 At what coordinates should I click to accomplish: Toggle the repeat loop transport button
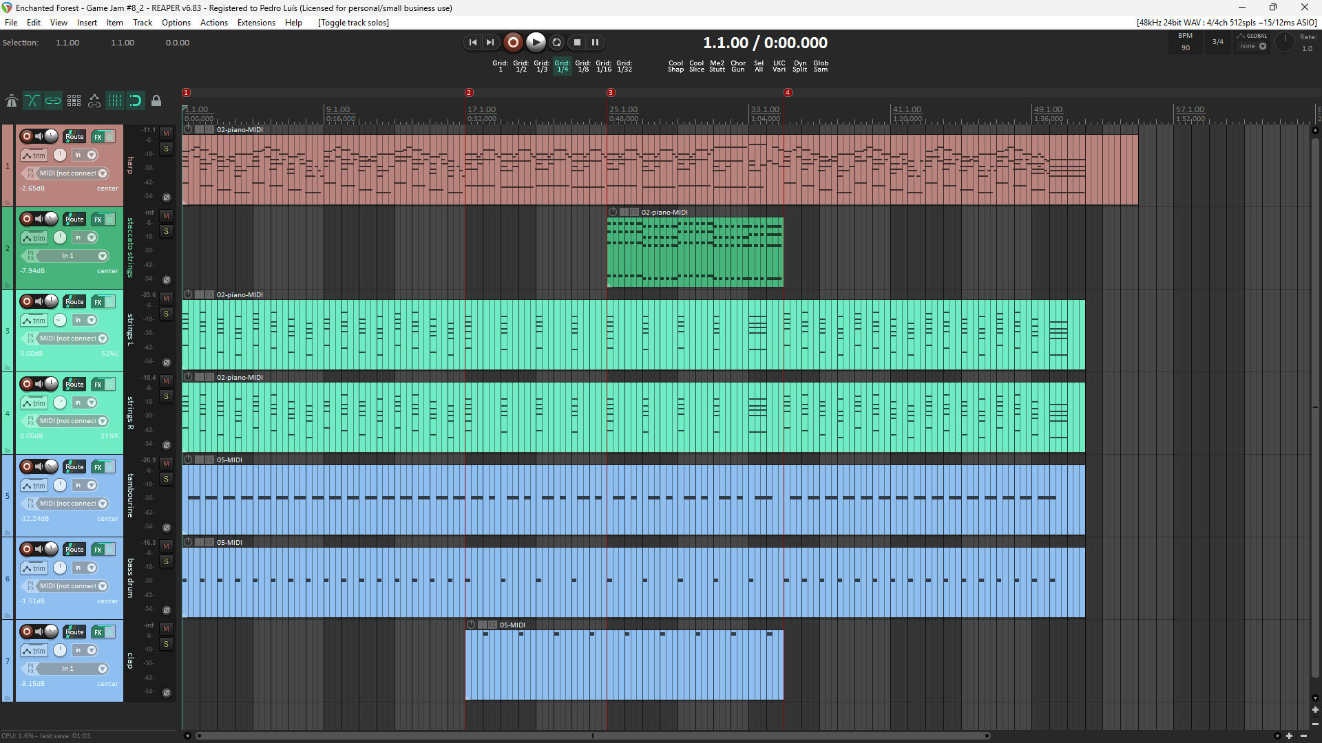(x=556, y=43)
